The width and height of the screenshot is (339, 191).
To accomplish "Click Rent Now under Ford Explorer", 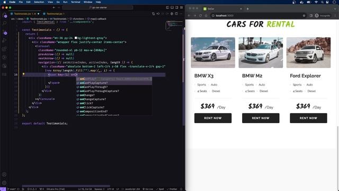I will point(308,118).
